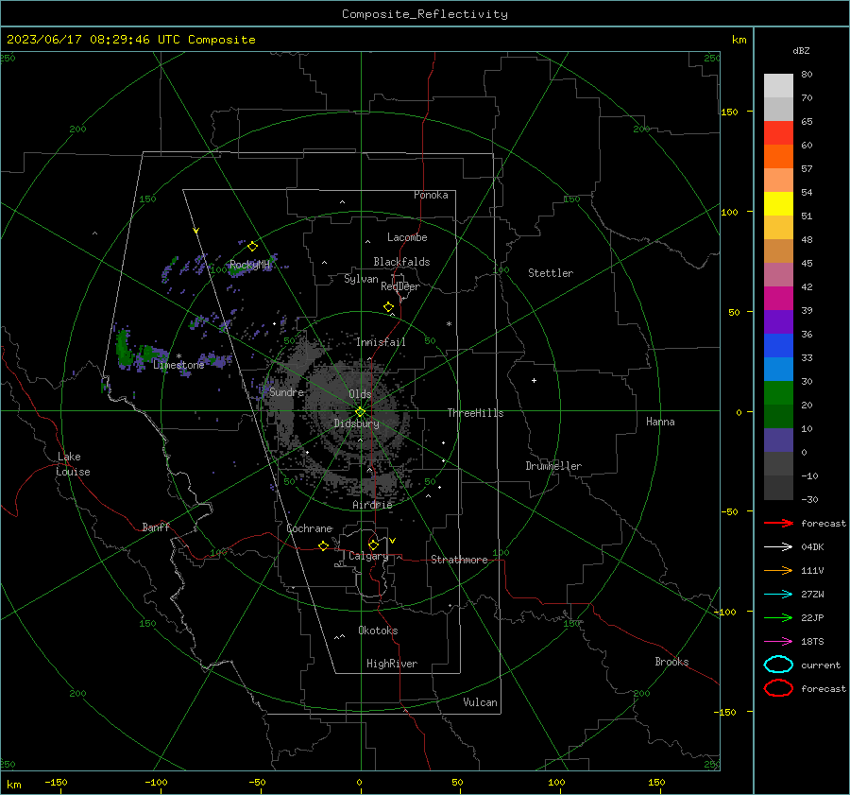The height and width of the screenshot is (795, 850).
Task: Click the Sylvan city label
Action: coord(361,279)
